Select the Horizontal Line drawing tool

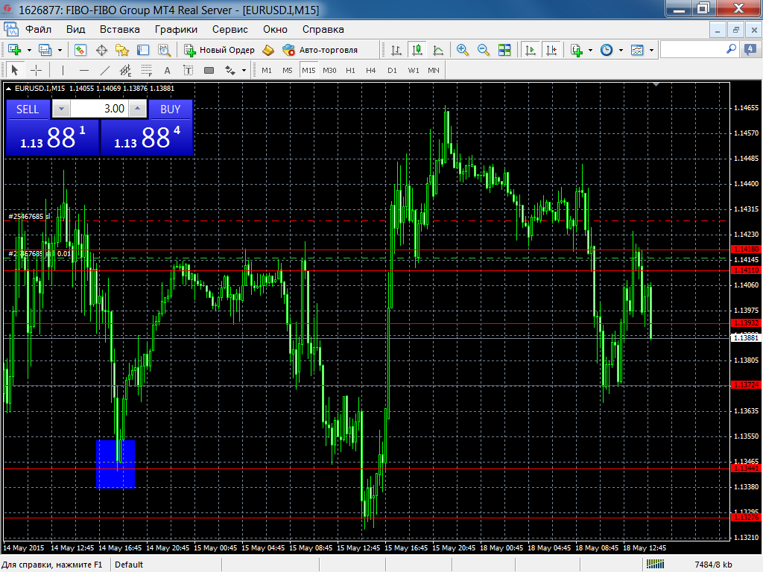[83, 71]
